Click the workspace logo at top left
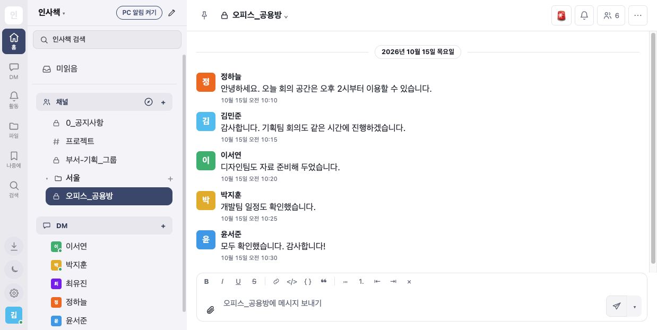This screenshot has width=657, height=330. coord(14,15)
